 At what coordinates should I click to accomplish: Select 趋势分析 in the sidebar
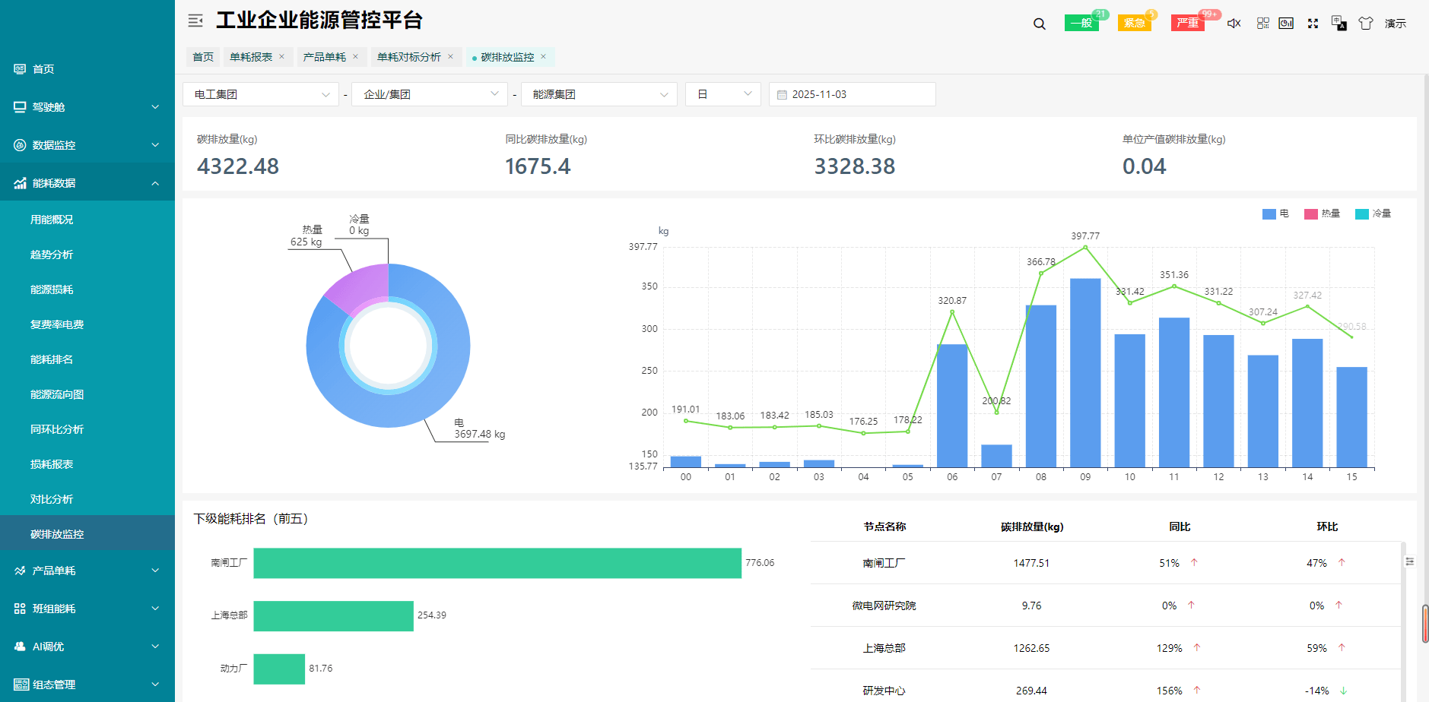point(52,255)
